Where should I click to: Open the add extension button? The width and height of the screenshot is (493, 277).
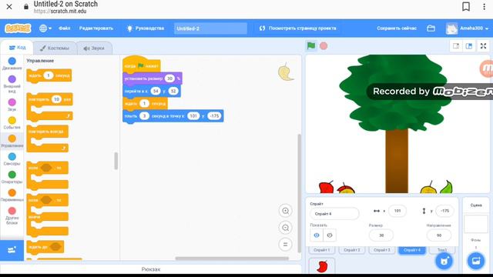coord(12,250)
